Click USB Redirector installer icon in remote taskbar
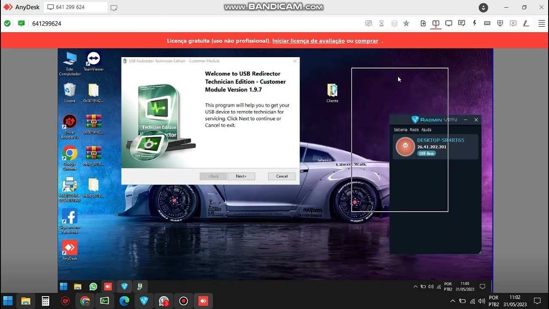Viewport: 549px width, 309px height. [140, 287]
